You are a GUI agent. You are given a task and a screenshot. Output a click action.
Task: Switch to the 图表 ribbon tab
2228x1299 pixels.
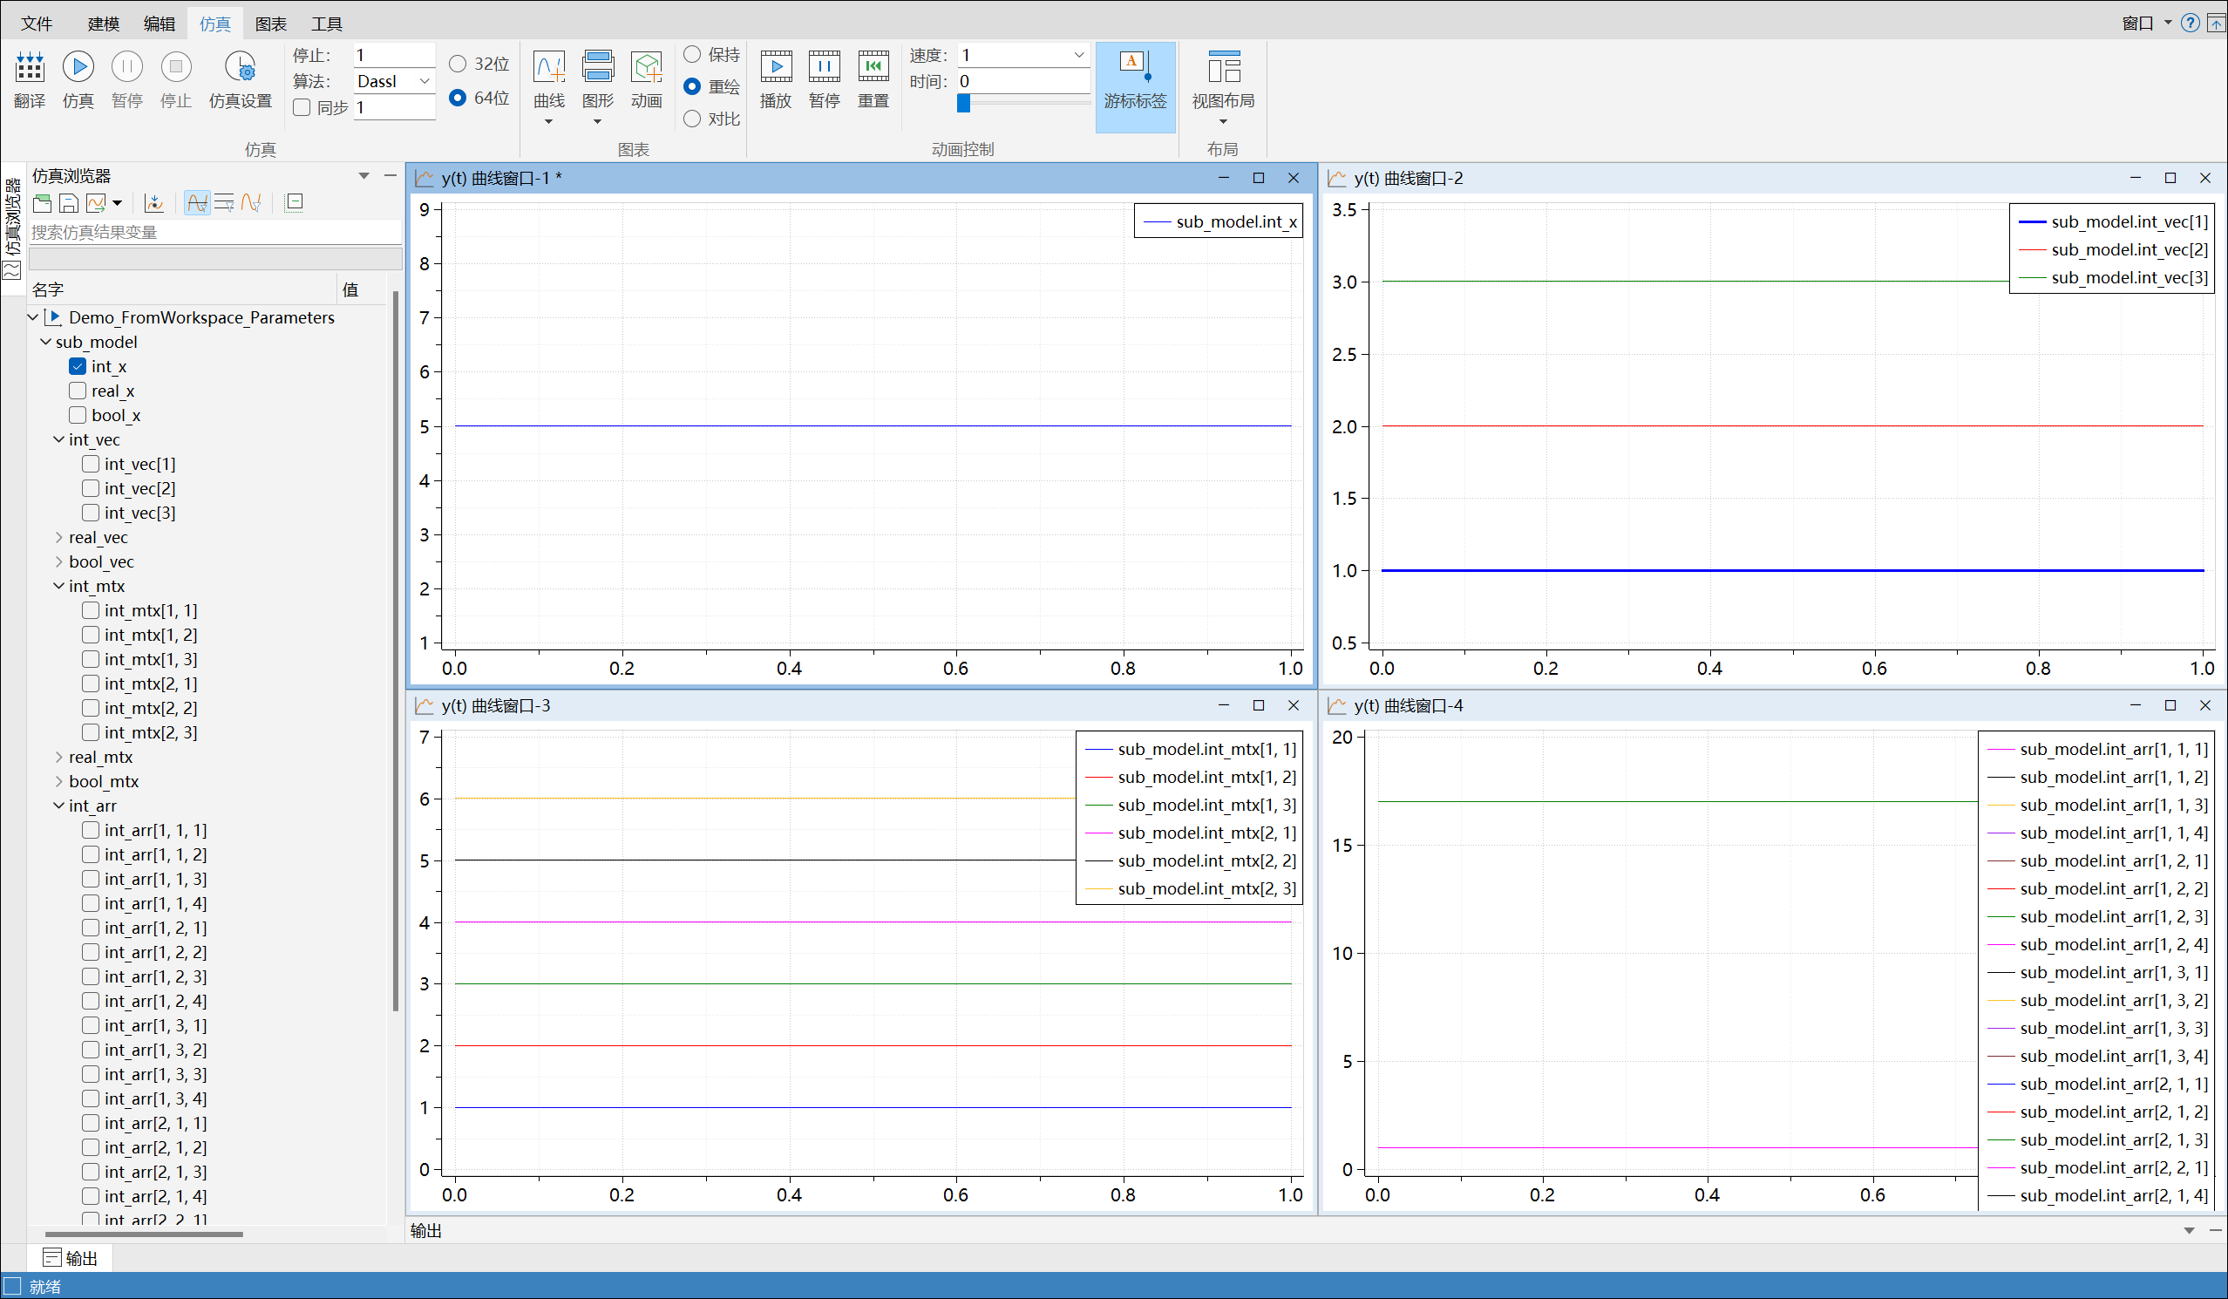point(270,23)
